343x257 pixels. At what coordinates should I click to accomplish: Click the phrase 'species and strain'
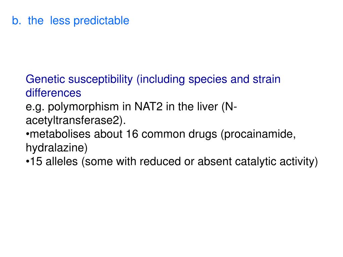point(234,79)
